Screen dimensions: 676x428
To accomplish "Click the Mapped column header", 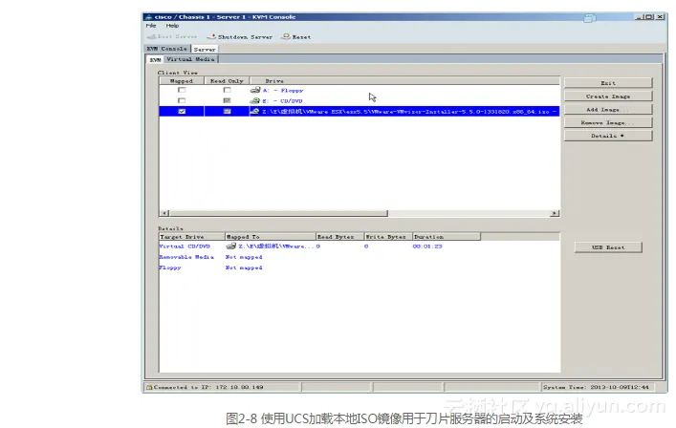I will pos(182,80).
